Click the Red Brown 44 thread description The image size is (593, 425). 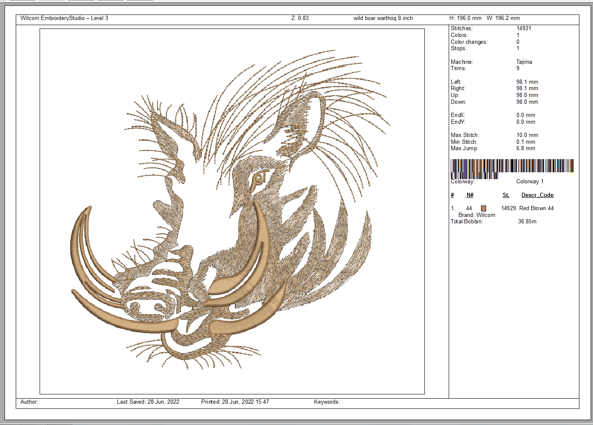pos(536,208)
